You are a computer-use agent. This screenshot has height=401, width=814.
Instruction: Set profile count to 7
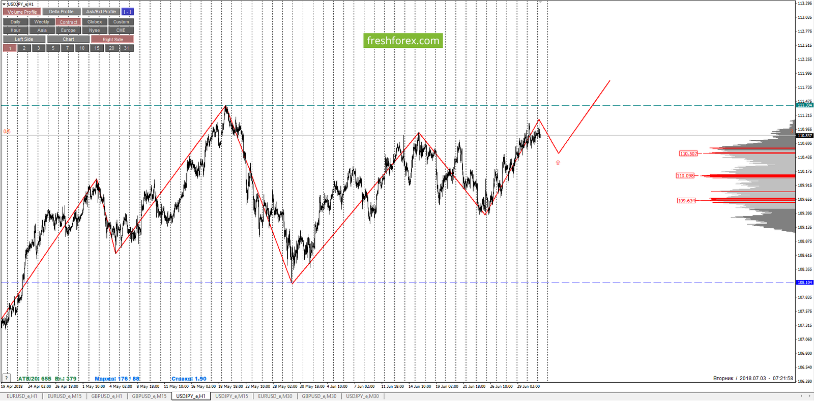[67, 48]
